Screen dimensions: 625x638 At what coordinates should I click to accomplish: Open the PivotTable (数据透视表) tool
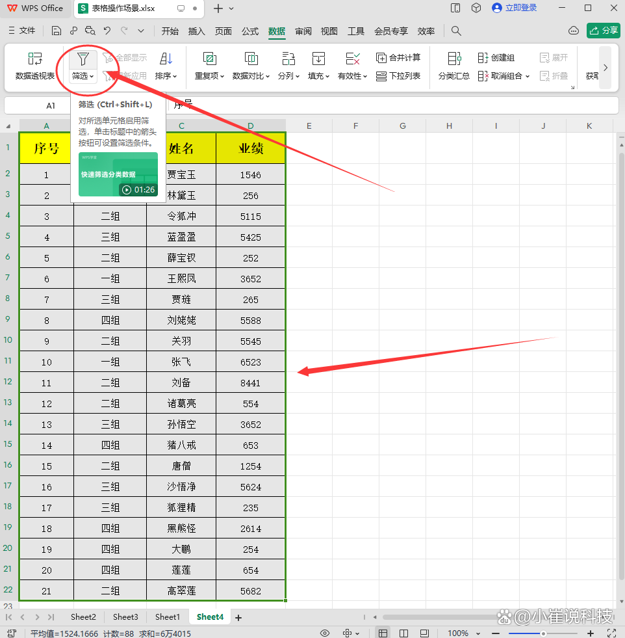coord(35,66)
